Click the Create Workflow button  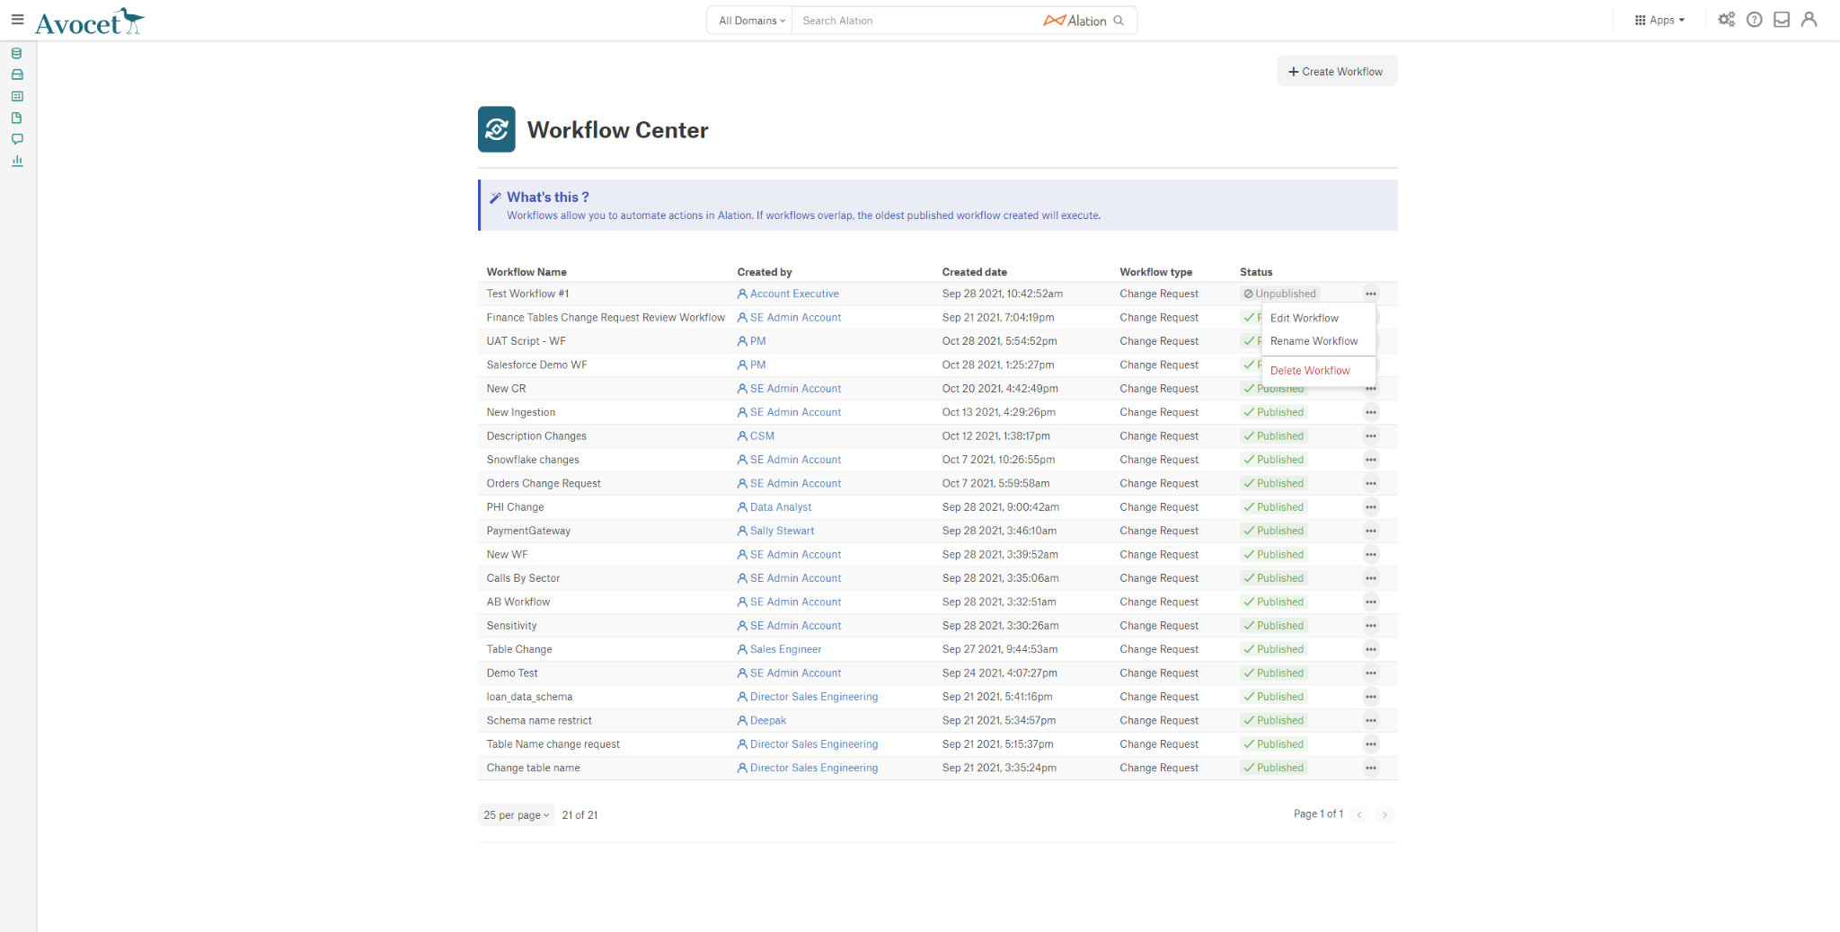pyautogui.click(x=1337, y=71)
